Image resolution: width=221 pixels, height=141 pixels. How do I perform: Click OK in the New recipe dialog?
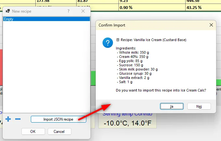coord(33,131)
